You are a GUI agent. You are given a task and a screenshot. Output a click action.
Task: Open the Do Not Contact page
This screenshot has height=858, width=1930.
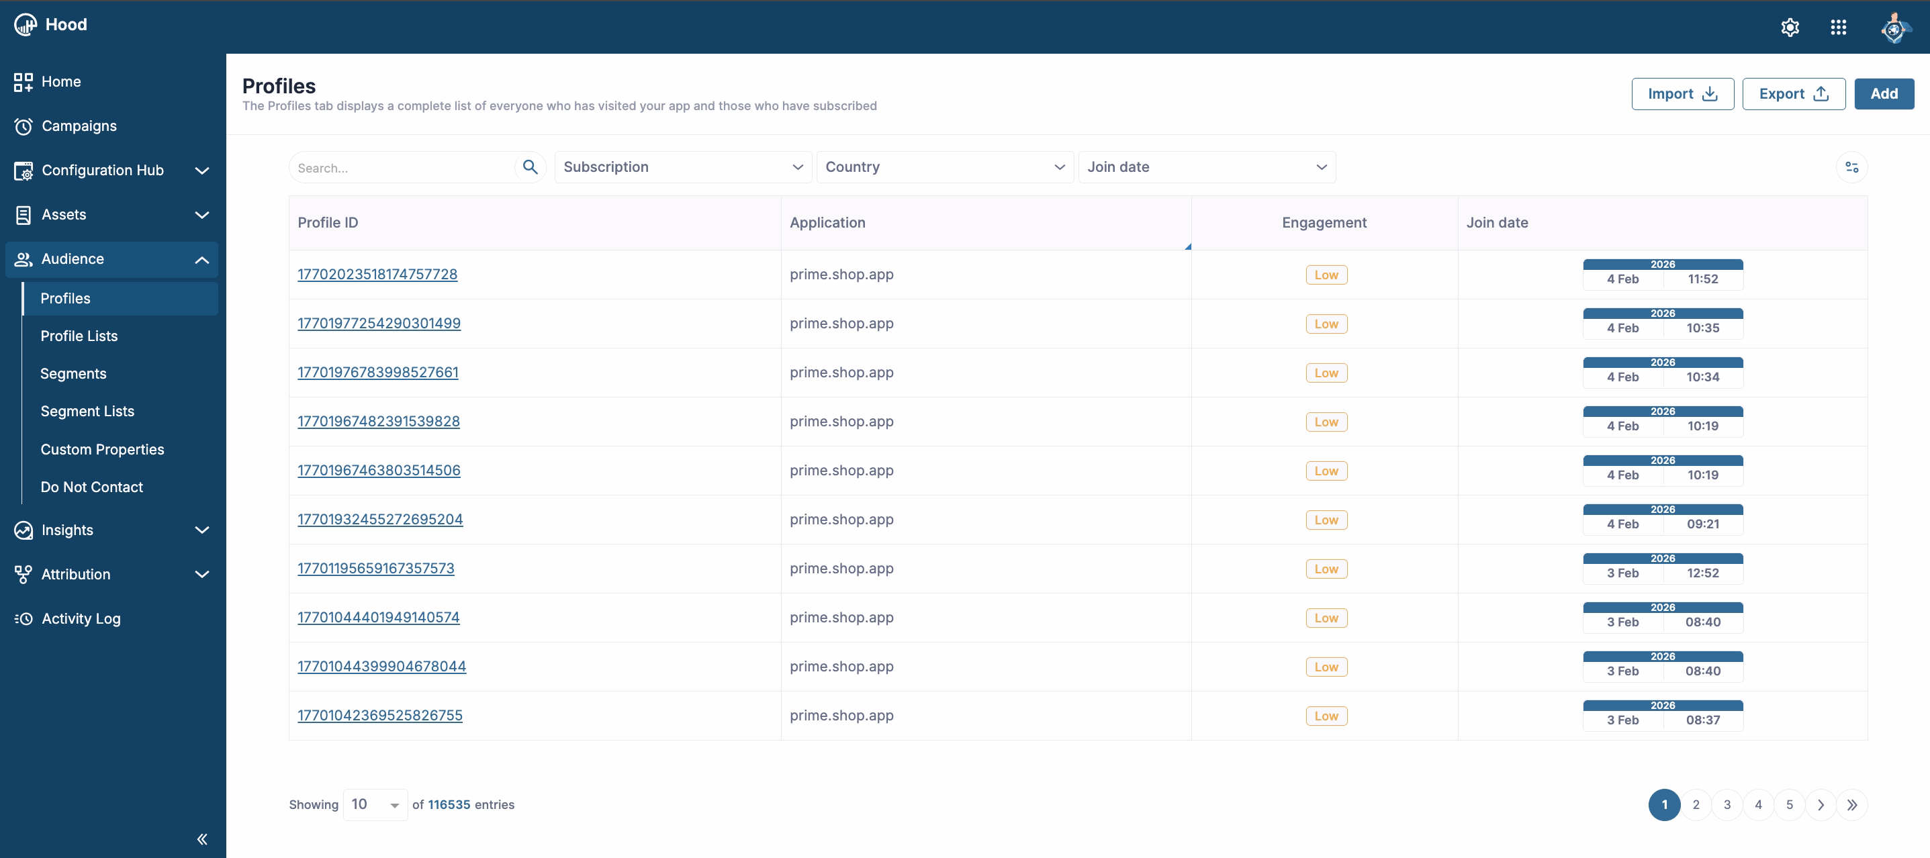[x=92, y=486]
